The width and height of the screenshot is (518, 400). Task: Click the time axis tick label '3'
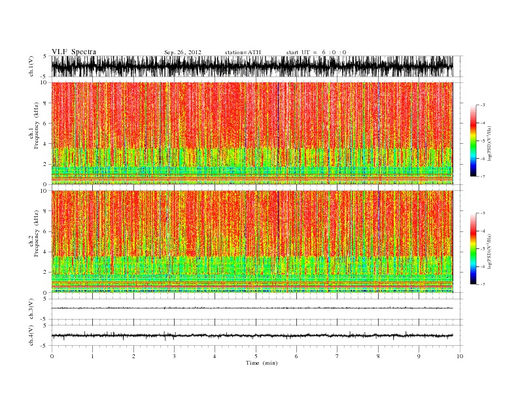(174, 356)
